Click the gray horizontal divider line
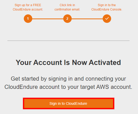 [x=68, y=41]
